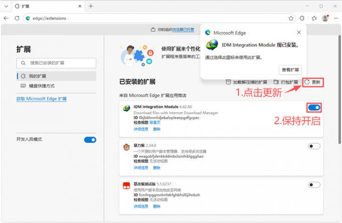Image resolution: width=342 pixels, height=223 pixels.
Task: Click 来自 Microsoft Edge 扩展应用商店 text
Action: [x=153, y=96]
